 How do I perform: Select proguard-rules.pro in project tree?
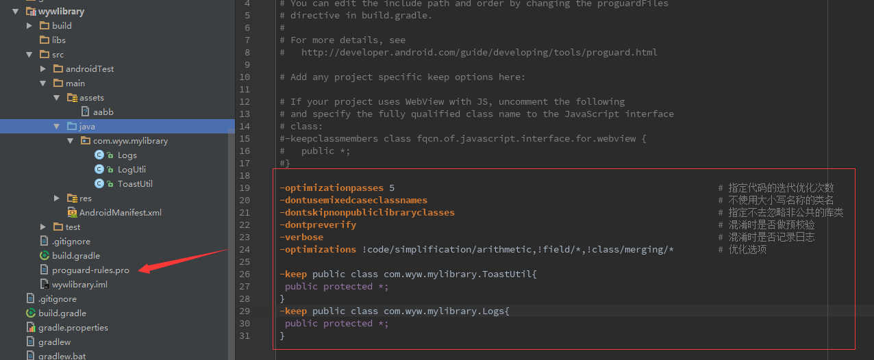click(x=90, y=270)
